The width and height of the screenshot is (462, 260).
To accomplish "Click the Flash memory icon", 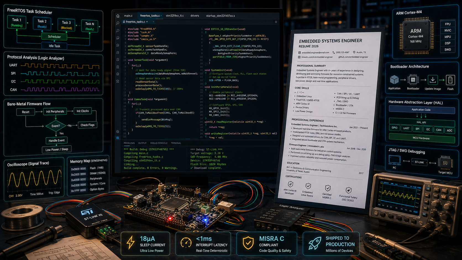I will pyautogui.click(x=450, y=80).
